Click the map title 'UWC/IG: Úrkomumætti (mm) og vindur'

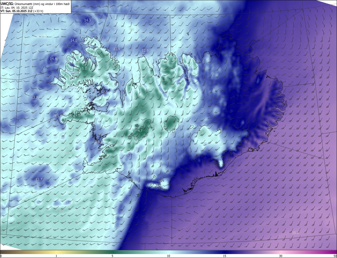pyautogui.click(x=35, y=4)
